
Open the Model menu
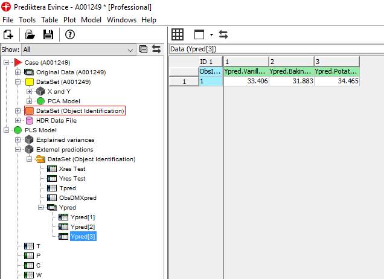91,20
